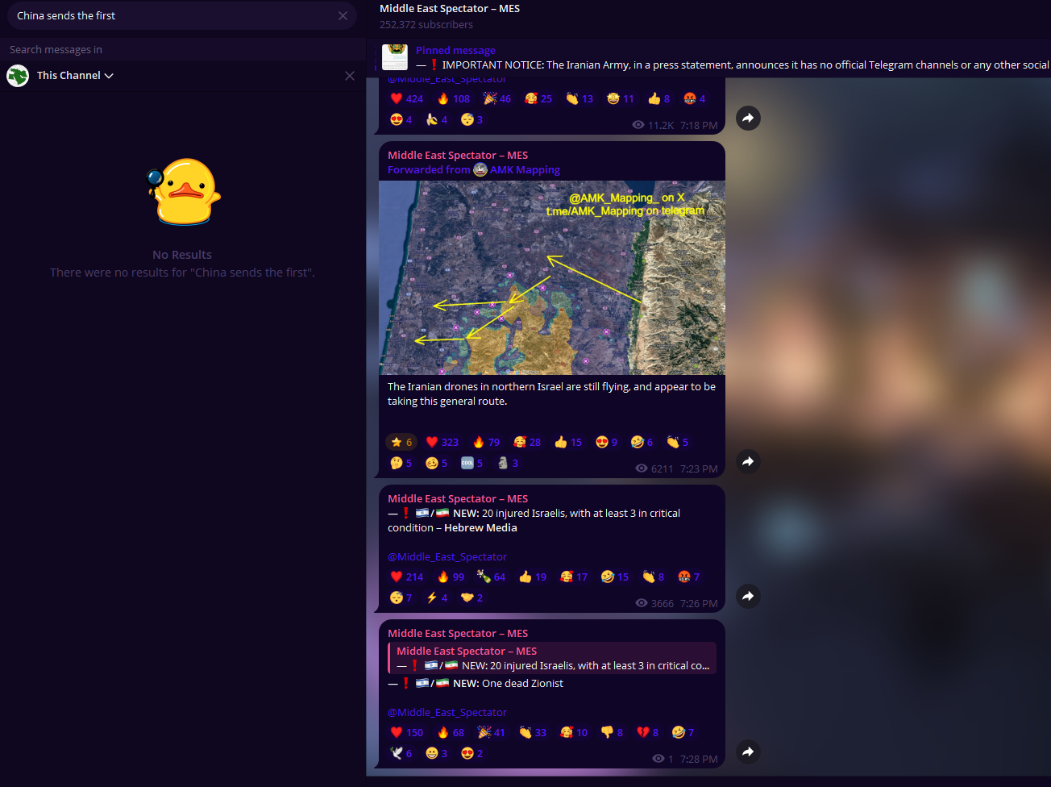React with heart (323) on drone map post
Image resolution: width=1051 pixels, height=787 pixels.
coord(442,443)
